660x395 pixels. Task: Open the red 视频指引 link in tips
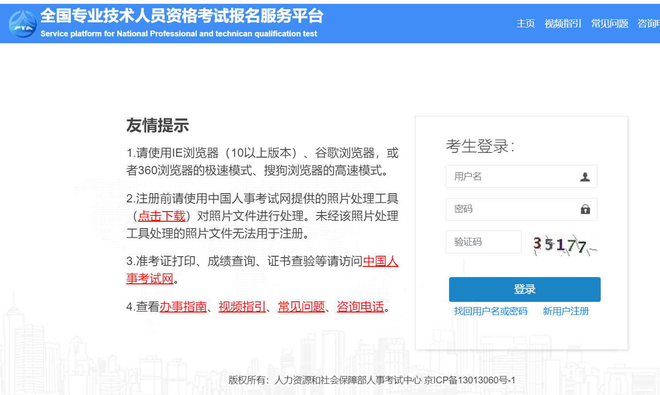click(242, 307)
